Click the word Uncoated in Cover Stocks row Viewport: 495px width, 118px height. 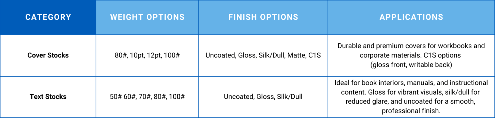tap(220, 55)
